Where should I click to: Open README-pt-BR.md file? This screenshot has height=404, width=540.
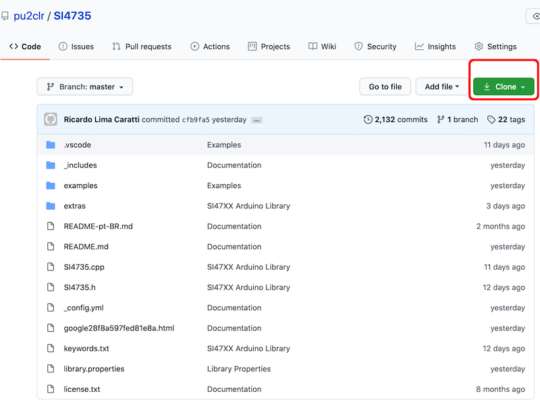98,226
